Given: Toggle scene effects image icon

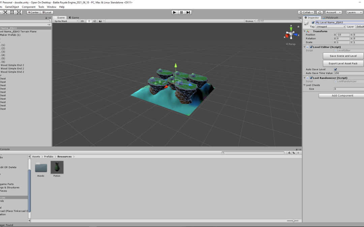Looking at the screenshot, I should point(100,21).
